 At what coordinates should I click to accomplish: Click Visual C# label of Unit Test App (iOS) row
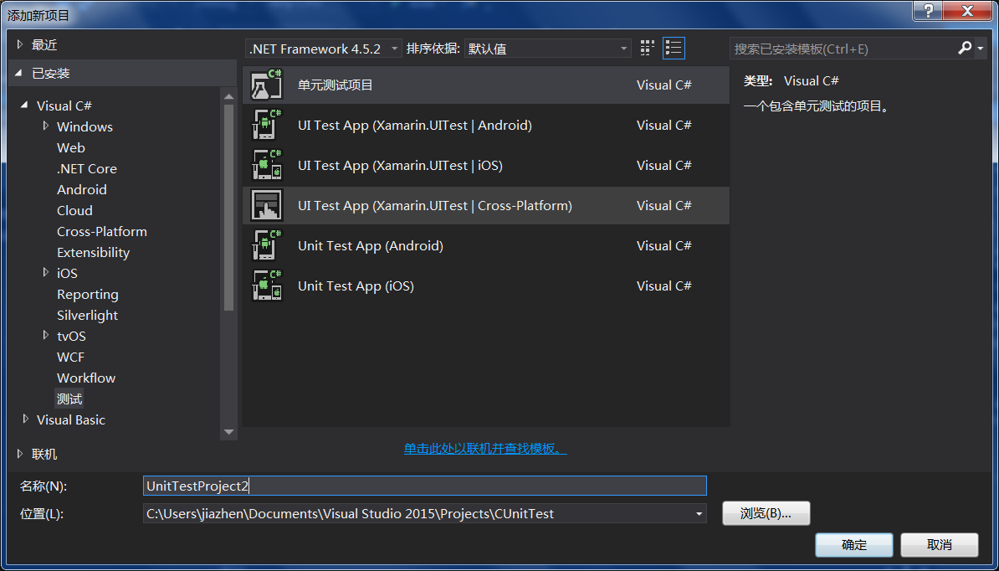pyautogui.click(x=663, y=286)
